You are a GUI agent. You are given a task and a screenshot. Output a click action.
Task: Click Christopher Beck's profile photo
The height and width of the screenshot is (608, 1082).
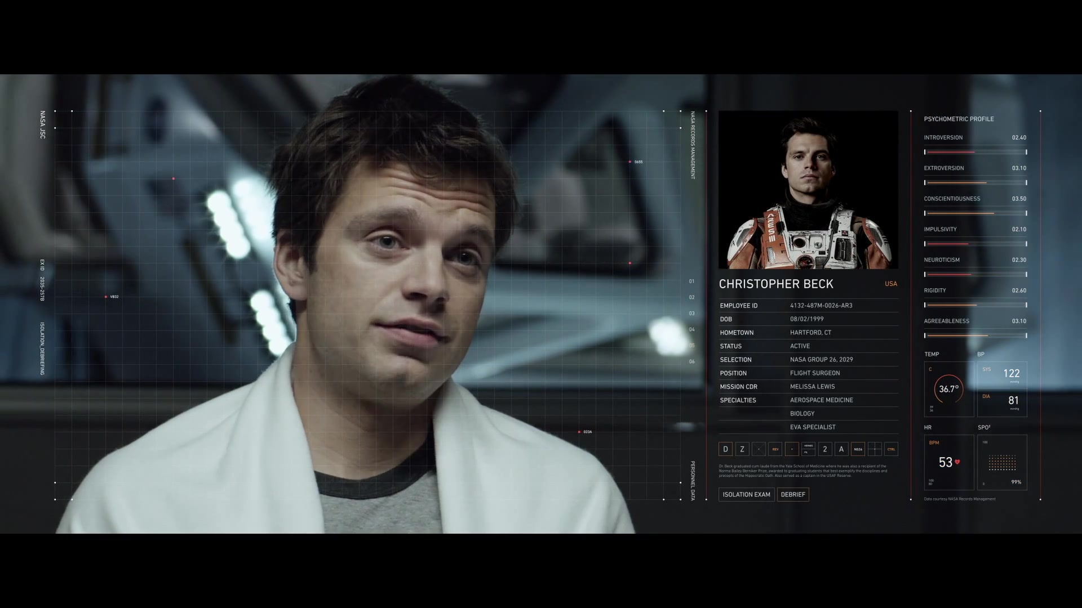coord(808,190)
